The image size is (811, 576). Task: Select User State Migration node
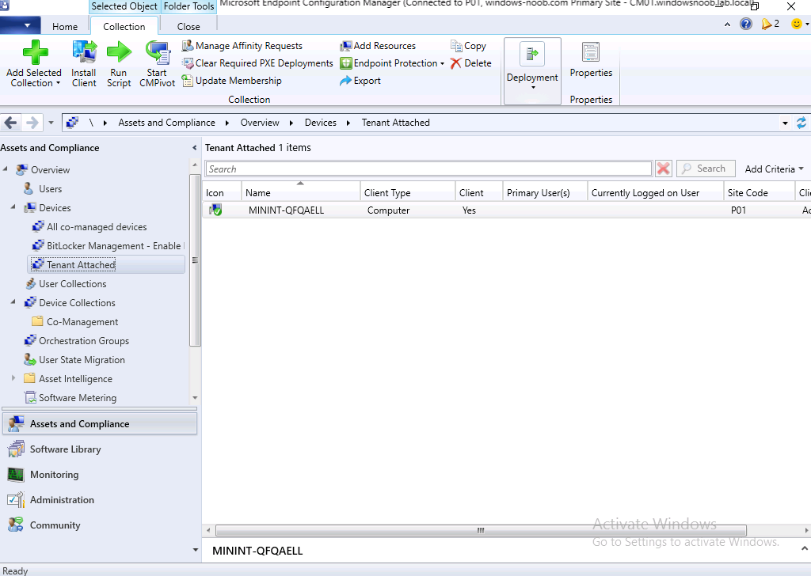[82, 360]
